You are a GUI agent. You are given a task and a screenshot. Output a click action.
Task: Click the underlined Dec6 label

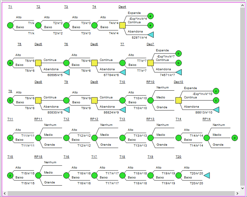tap(94, 44)
